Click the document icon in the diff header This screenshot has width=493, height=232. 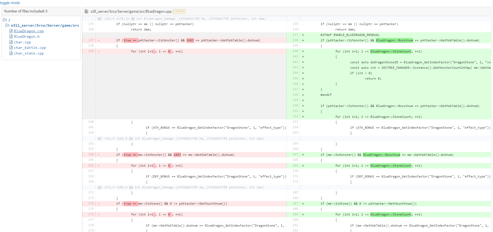pyautogui.click(x=86, y=11)
